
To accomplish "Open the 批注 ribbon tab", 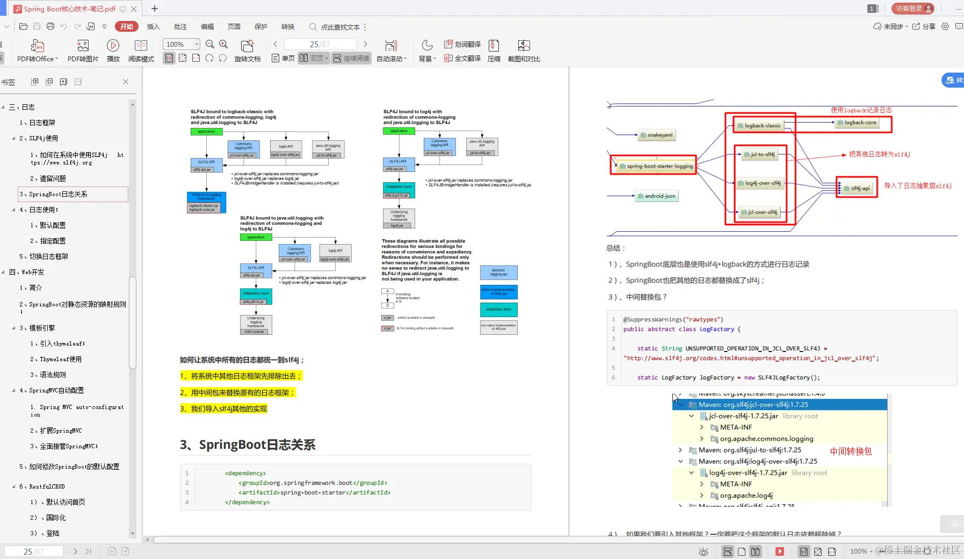I will (180, 26).
